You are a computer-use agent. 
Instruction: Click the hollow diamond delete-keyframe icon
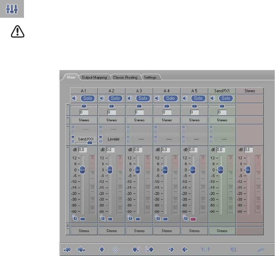[x=116, y=250]
